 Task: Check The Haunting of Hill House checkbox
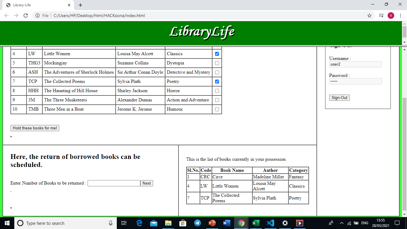pyautogui.click(x=217, y=91)
